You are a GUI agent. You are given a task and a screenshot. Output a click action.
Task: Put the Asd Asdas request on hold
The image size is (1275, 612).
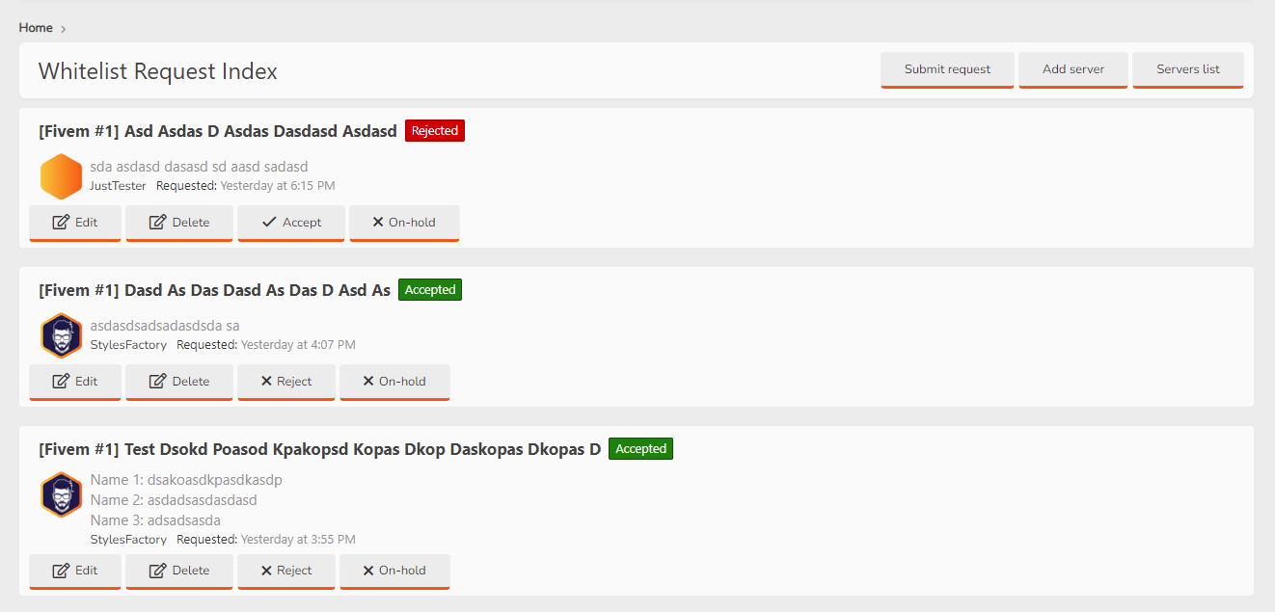pyautogui.click(x=404, y=223)
